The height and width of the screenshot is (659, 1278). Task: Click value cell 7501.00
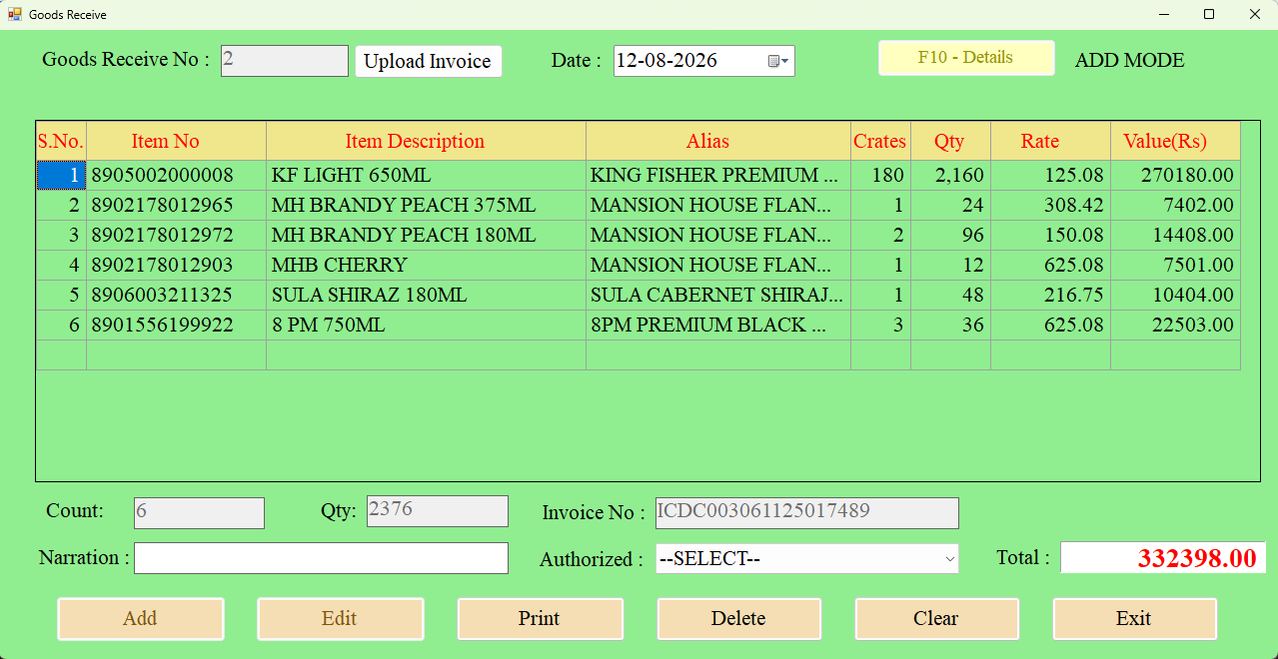pyautogui.click(x=1175, y=266)
